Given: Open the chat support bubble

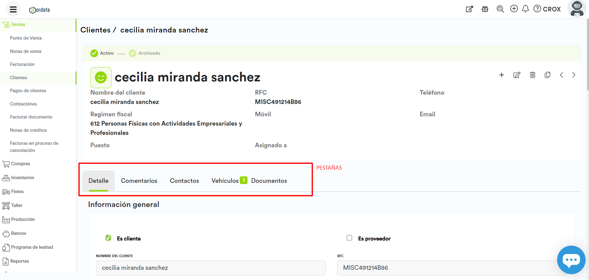Looking at the screenshot, I should pos(571,260).
